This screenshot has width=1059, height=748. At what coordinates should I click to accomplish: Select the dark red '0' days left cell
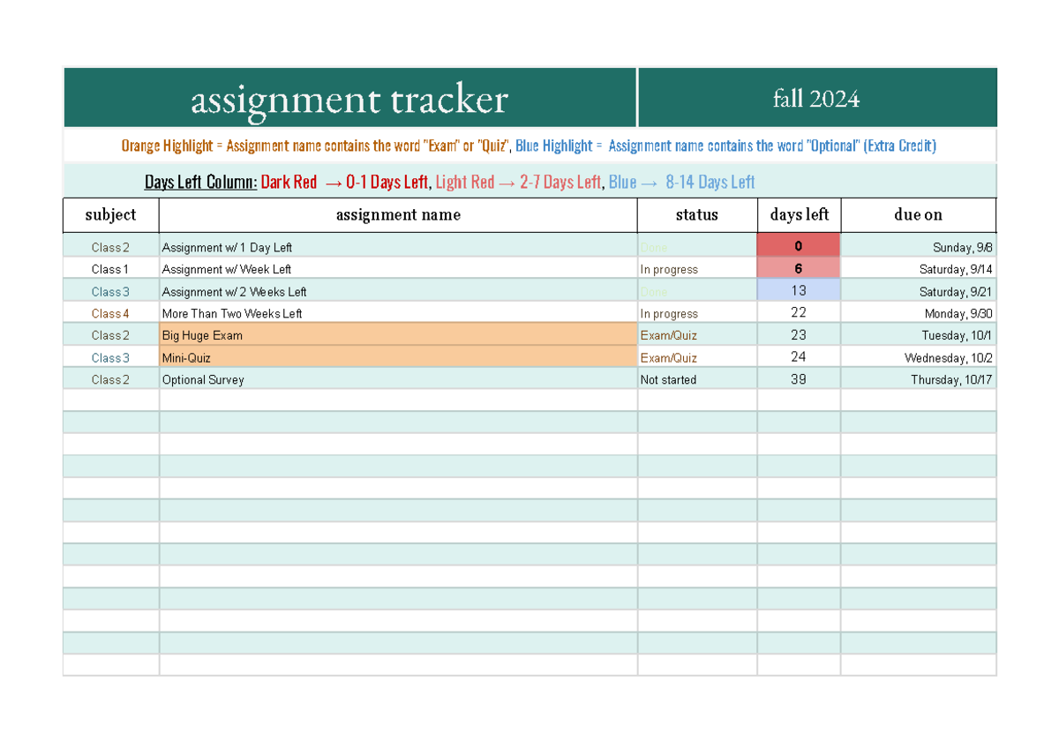pyautogui.click(x=799, y=247)
